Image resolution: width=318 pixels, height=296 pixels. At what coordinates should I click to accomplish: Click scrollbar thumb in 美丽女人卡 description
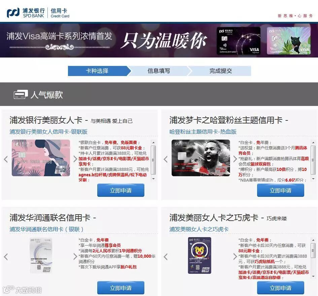[x=153, y=160]
